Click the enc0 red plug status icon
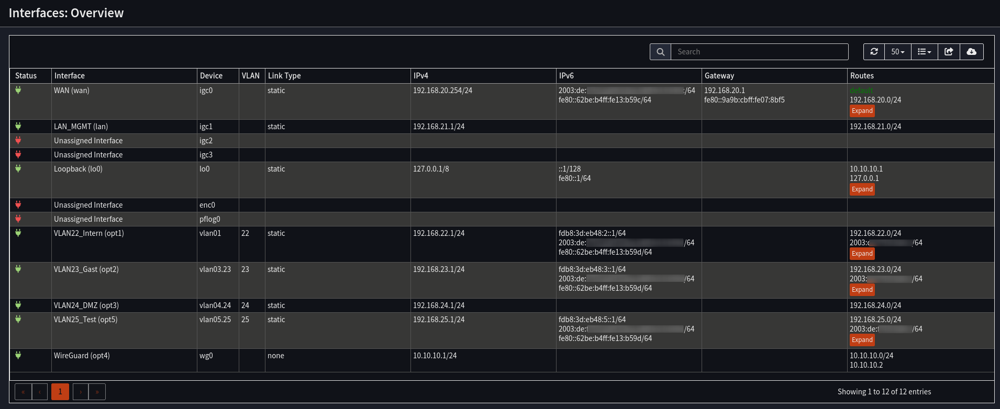This screenshot has height=409, width=1000. [x=18, y=204]
